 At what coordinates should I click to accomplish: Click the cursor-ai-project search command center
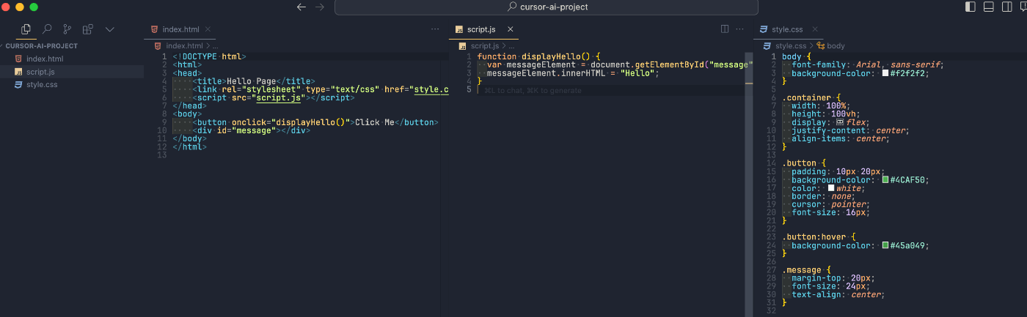click(547, 7)
